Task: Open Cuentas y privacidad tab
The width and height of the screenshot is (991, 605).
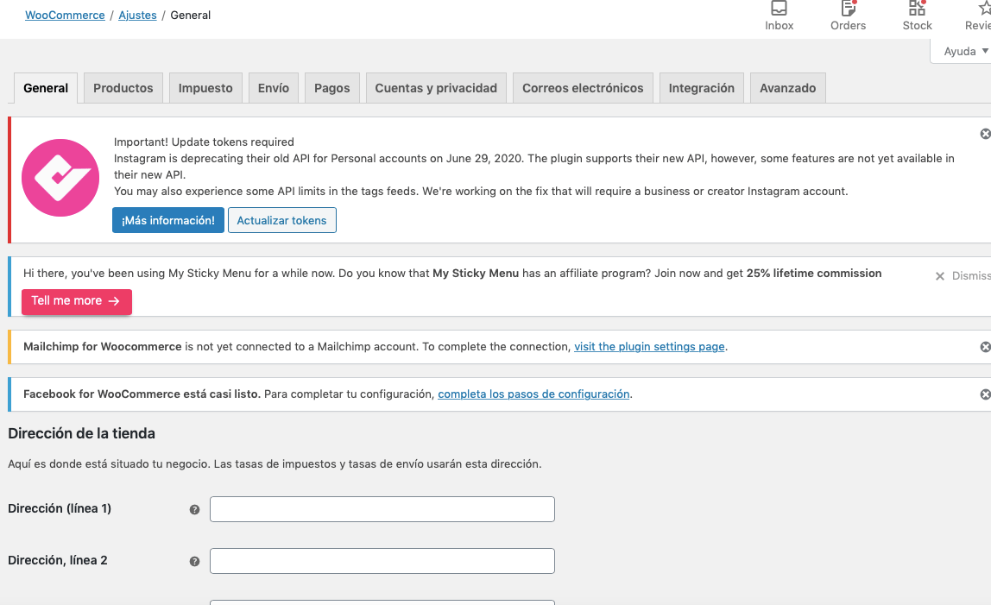Action: click(436, 88)
